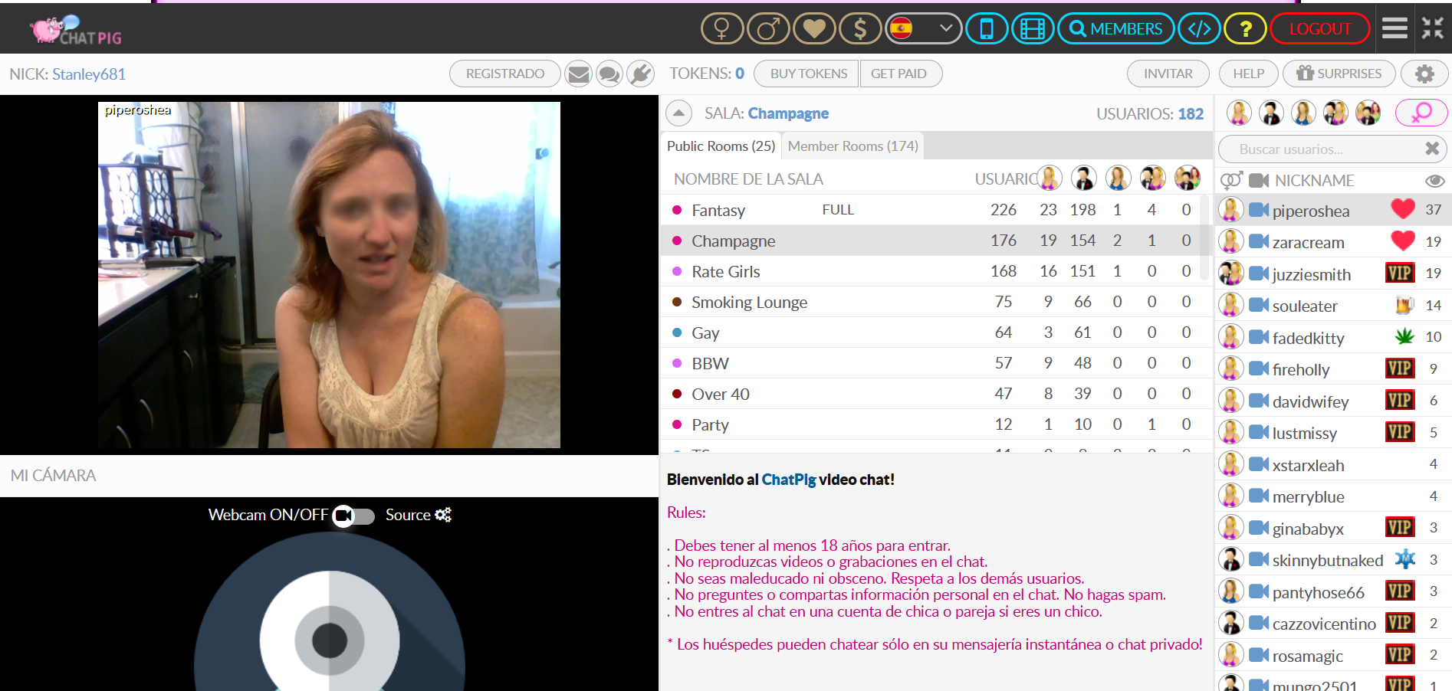Click the REGISTRADO button
Screen dimensions: 1452x691
tap(505, 74)
